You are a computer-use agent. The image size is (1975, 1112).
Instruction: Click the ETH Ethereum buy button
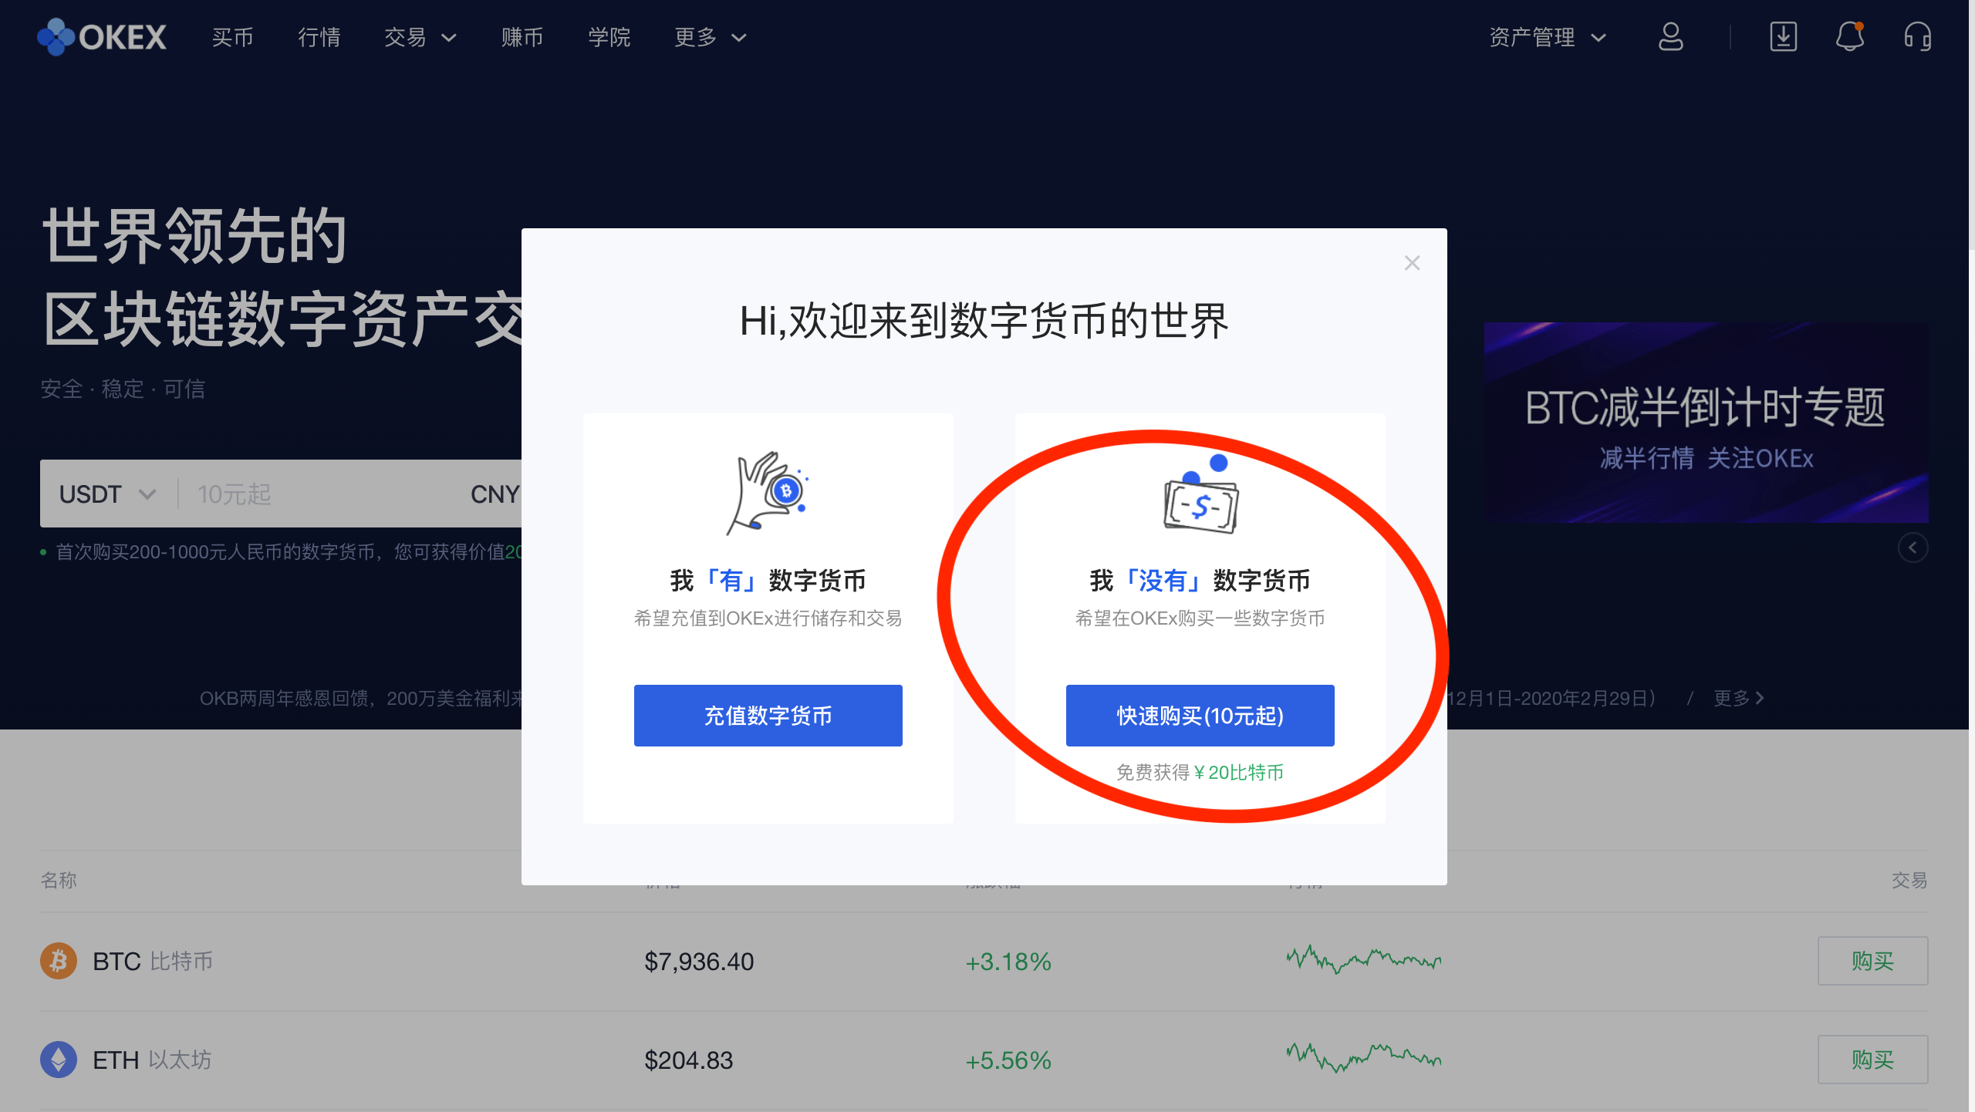click(x=1873, y=1059)
